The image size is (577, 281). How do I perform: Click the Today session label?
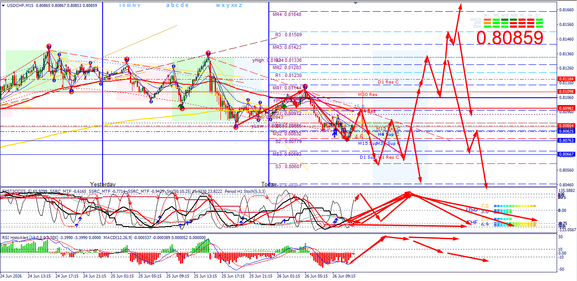[x=269, y=184]
